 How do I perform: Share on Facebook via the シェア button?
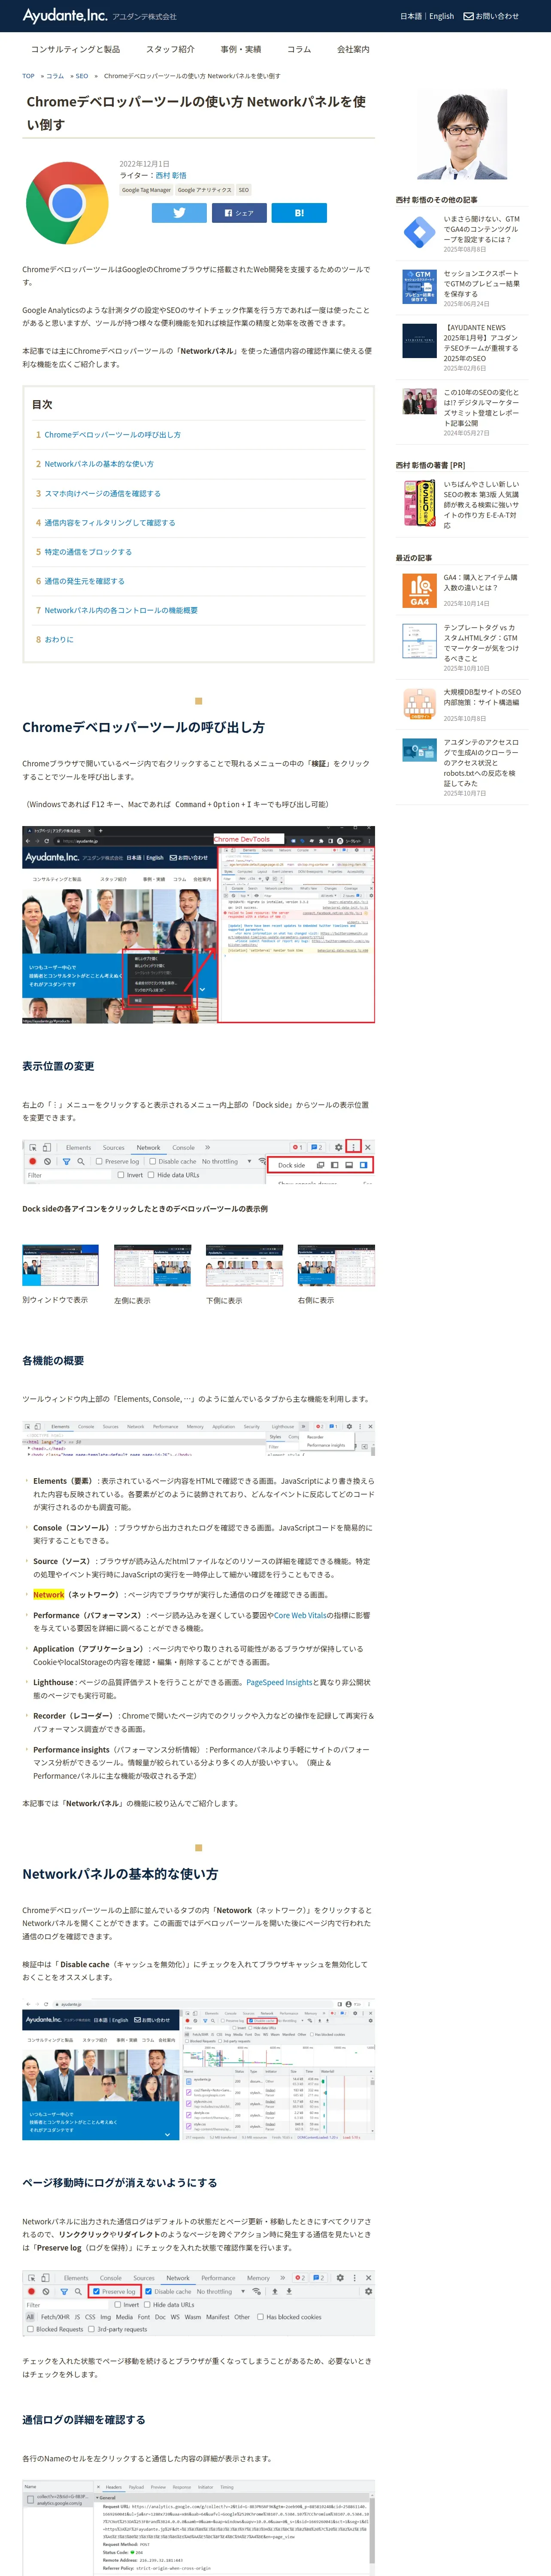[239, 213]
